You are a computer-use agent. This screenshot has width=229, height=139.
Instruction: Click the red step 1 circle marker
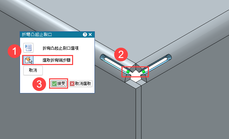(14, 51)
